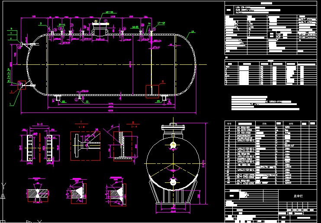Screen dimensions: 321x223
Task: Click the circular end view of the vessel
Action: coord(173,163)
